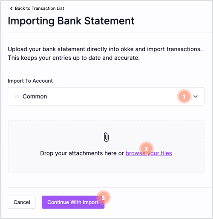Open the browse your files link

point(149,153)
